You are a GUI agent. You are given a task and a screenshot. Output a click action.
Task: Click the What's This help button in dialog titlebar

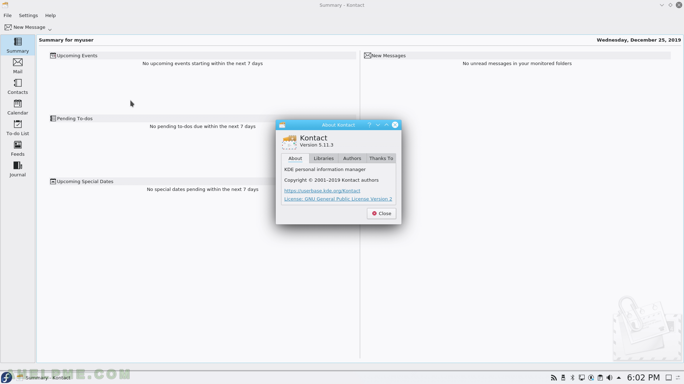pos(369,125)
